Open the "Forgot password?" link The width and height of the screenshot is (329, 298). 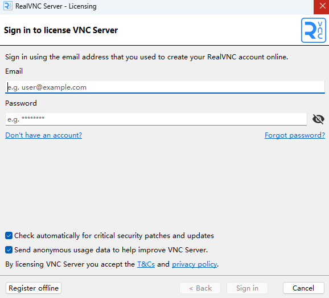(295, 135)
